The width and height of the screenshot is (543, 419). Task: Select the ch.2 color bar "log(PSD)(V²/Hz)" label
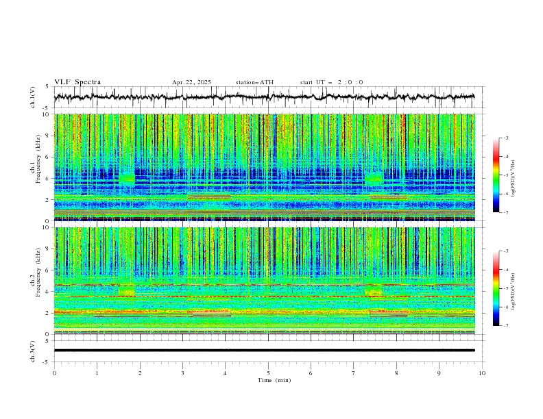(x=514, y=291)
